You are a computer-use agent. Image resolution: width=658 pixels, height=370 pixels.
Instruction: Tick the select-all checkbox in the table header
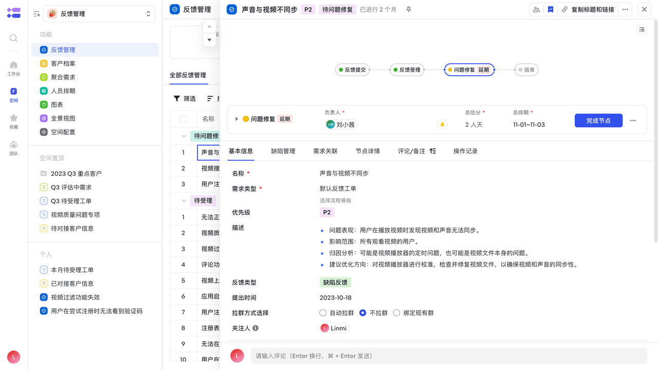pyautogui.click(x=184, y=119)
